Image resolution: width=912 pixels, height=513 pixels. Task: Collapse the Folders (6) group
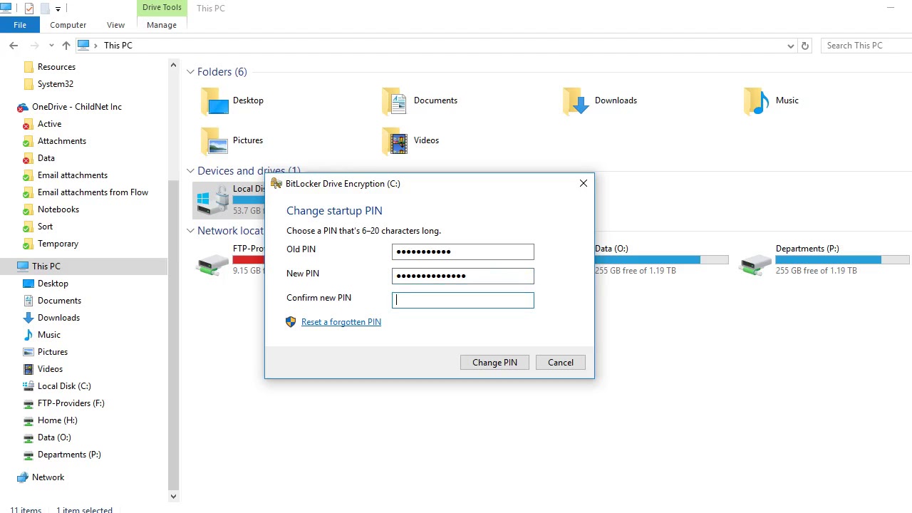190,72
